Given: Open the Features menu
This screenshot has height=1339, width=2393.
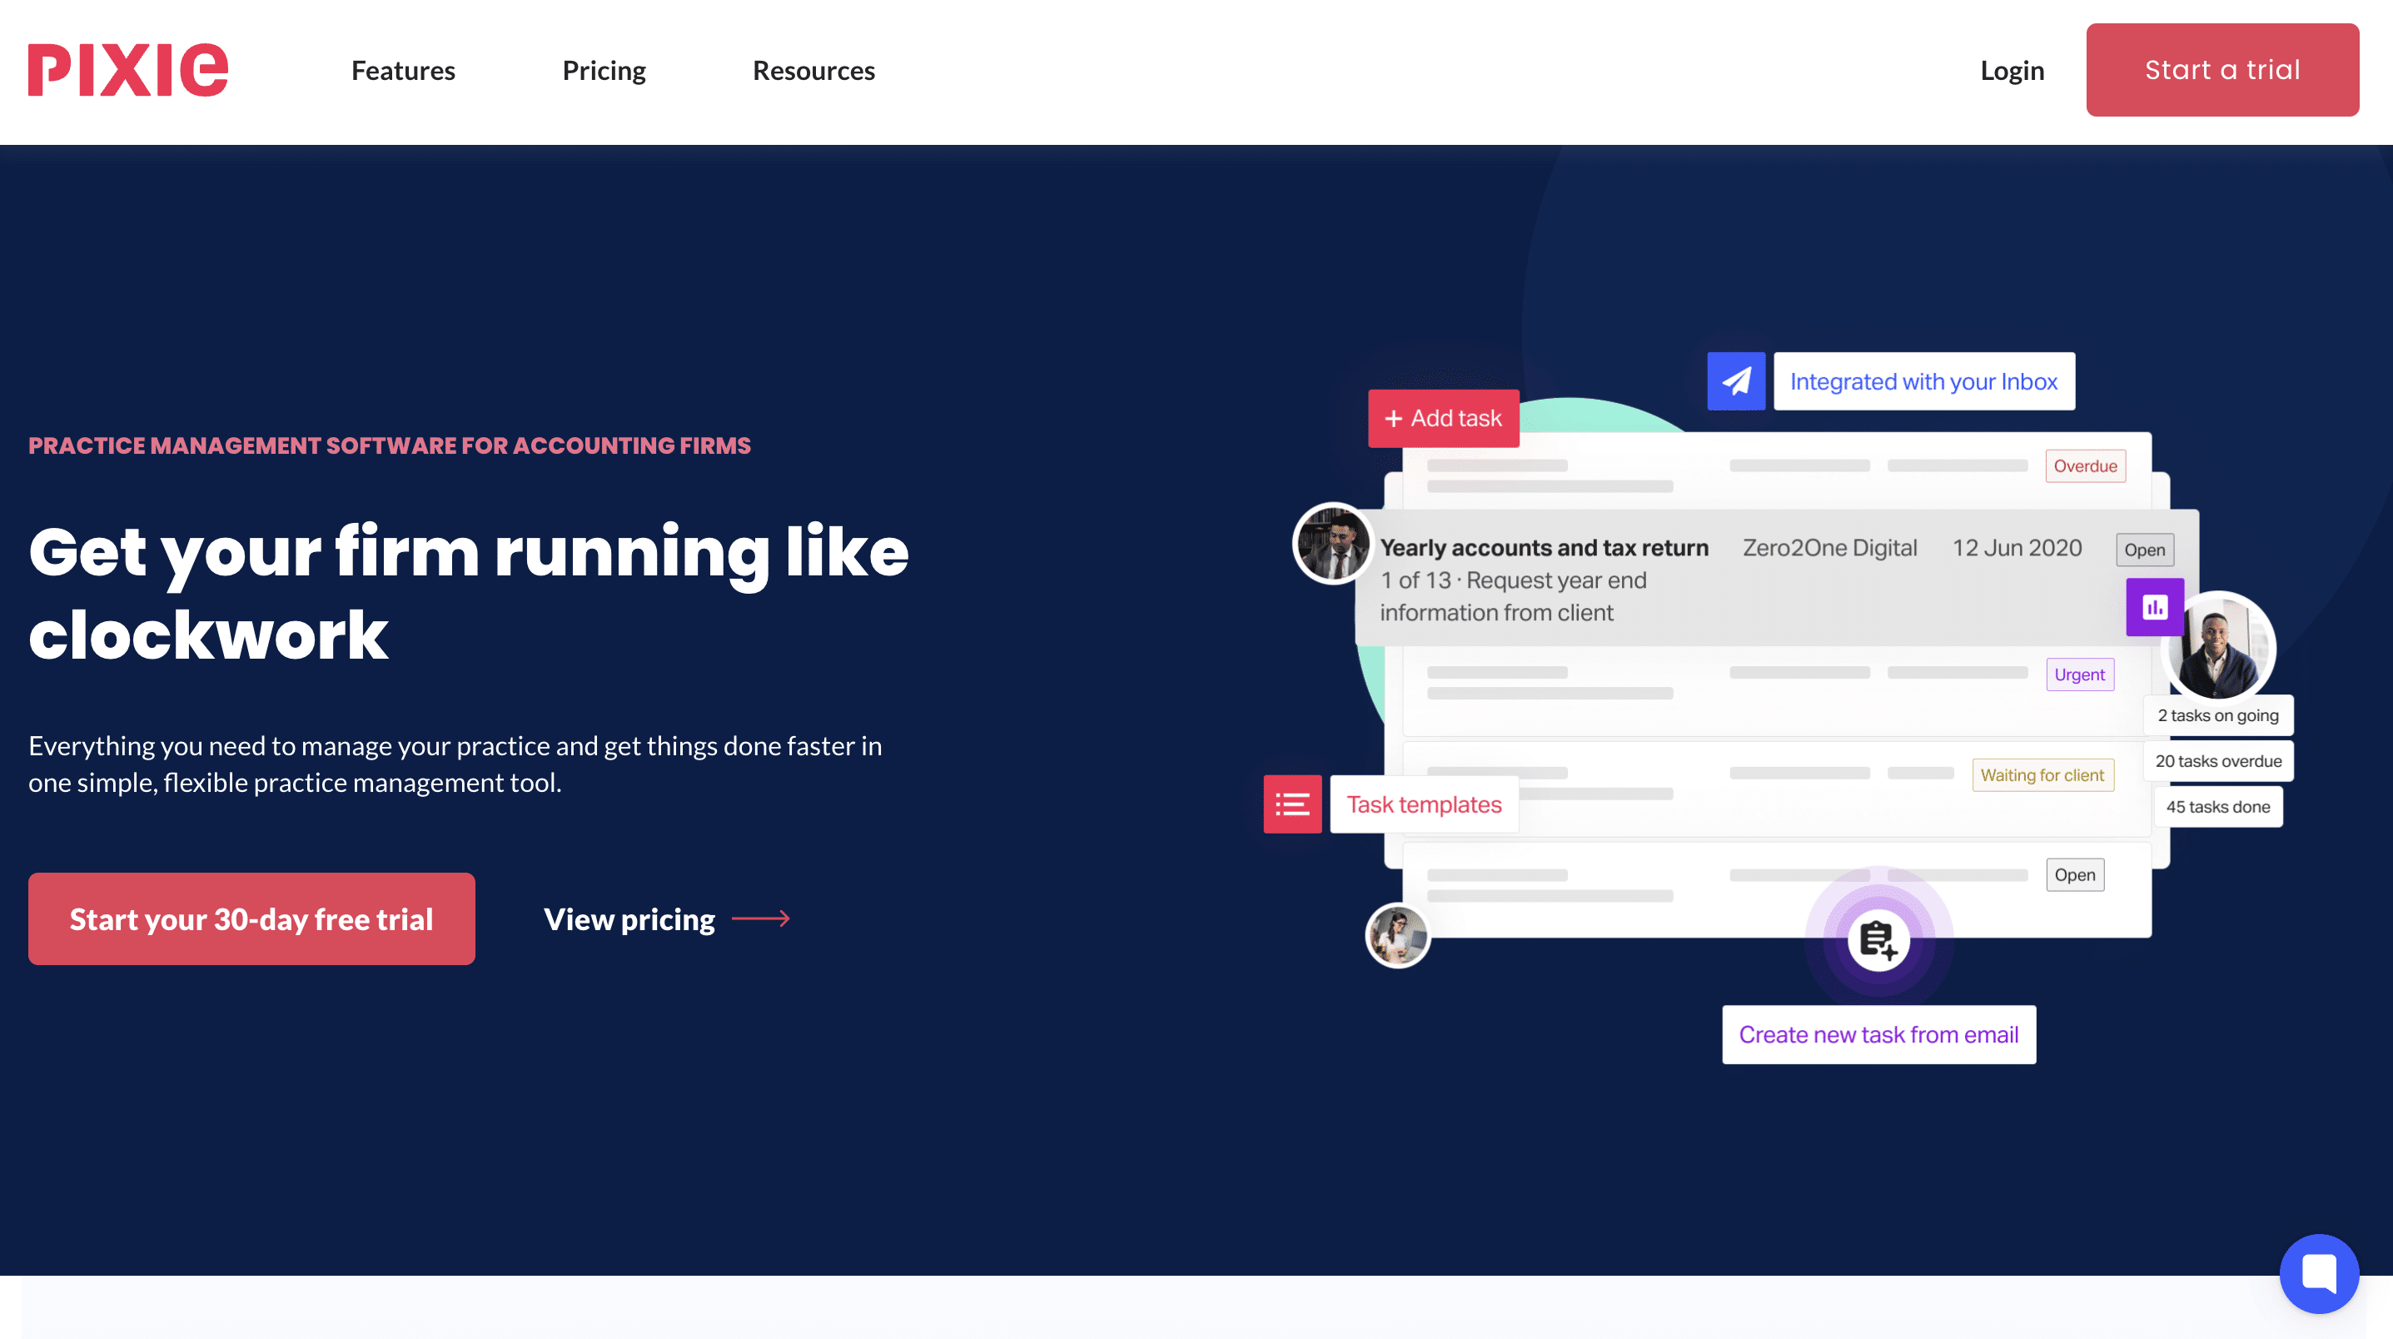Looking at the screenshot, I should [x=402, y=71].
